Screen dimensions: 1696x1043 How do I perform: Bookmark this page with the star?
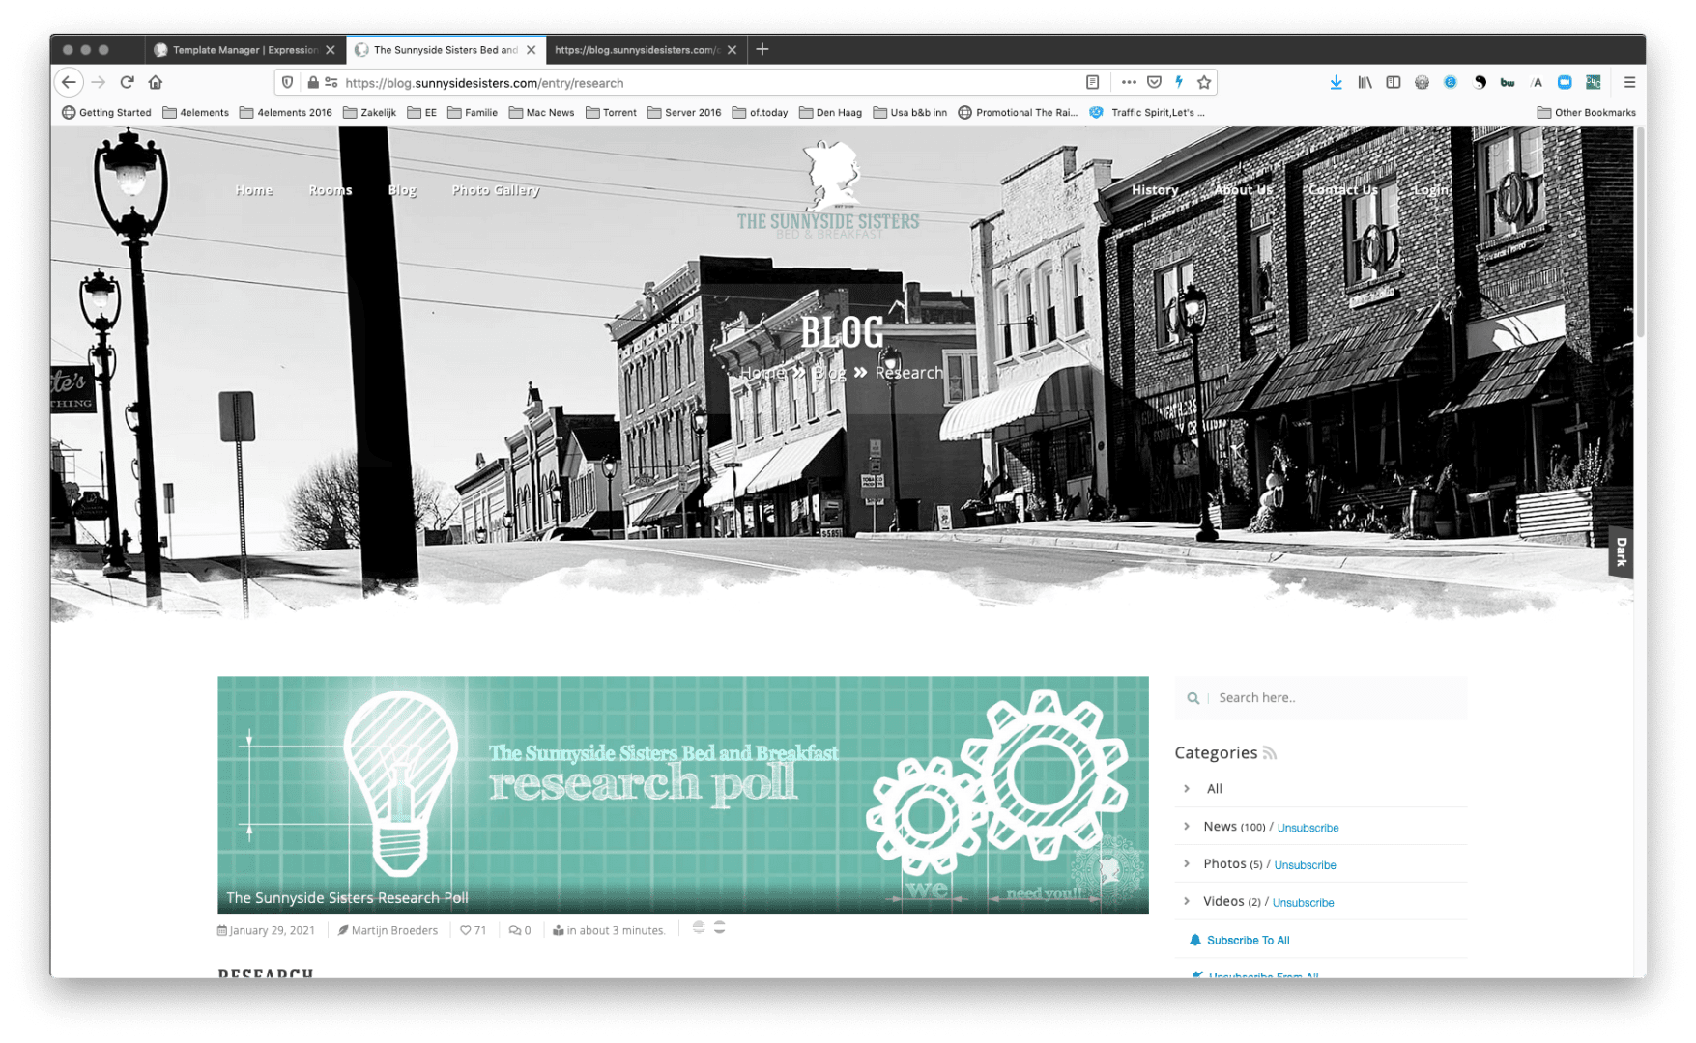point(1204,82)
